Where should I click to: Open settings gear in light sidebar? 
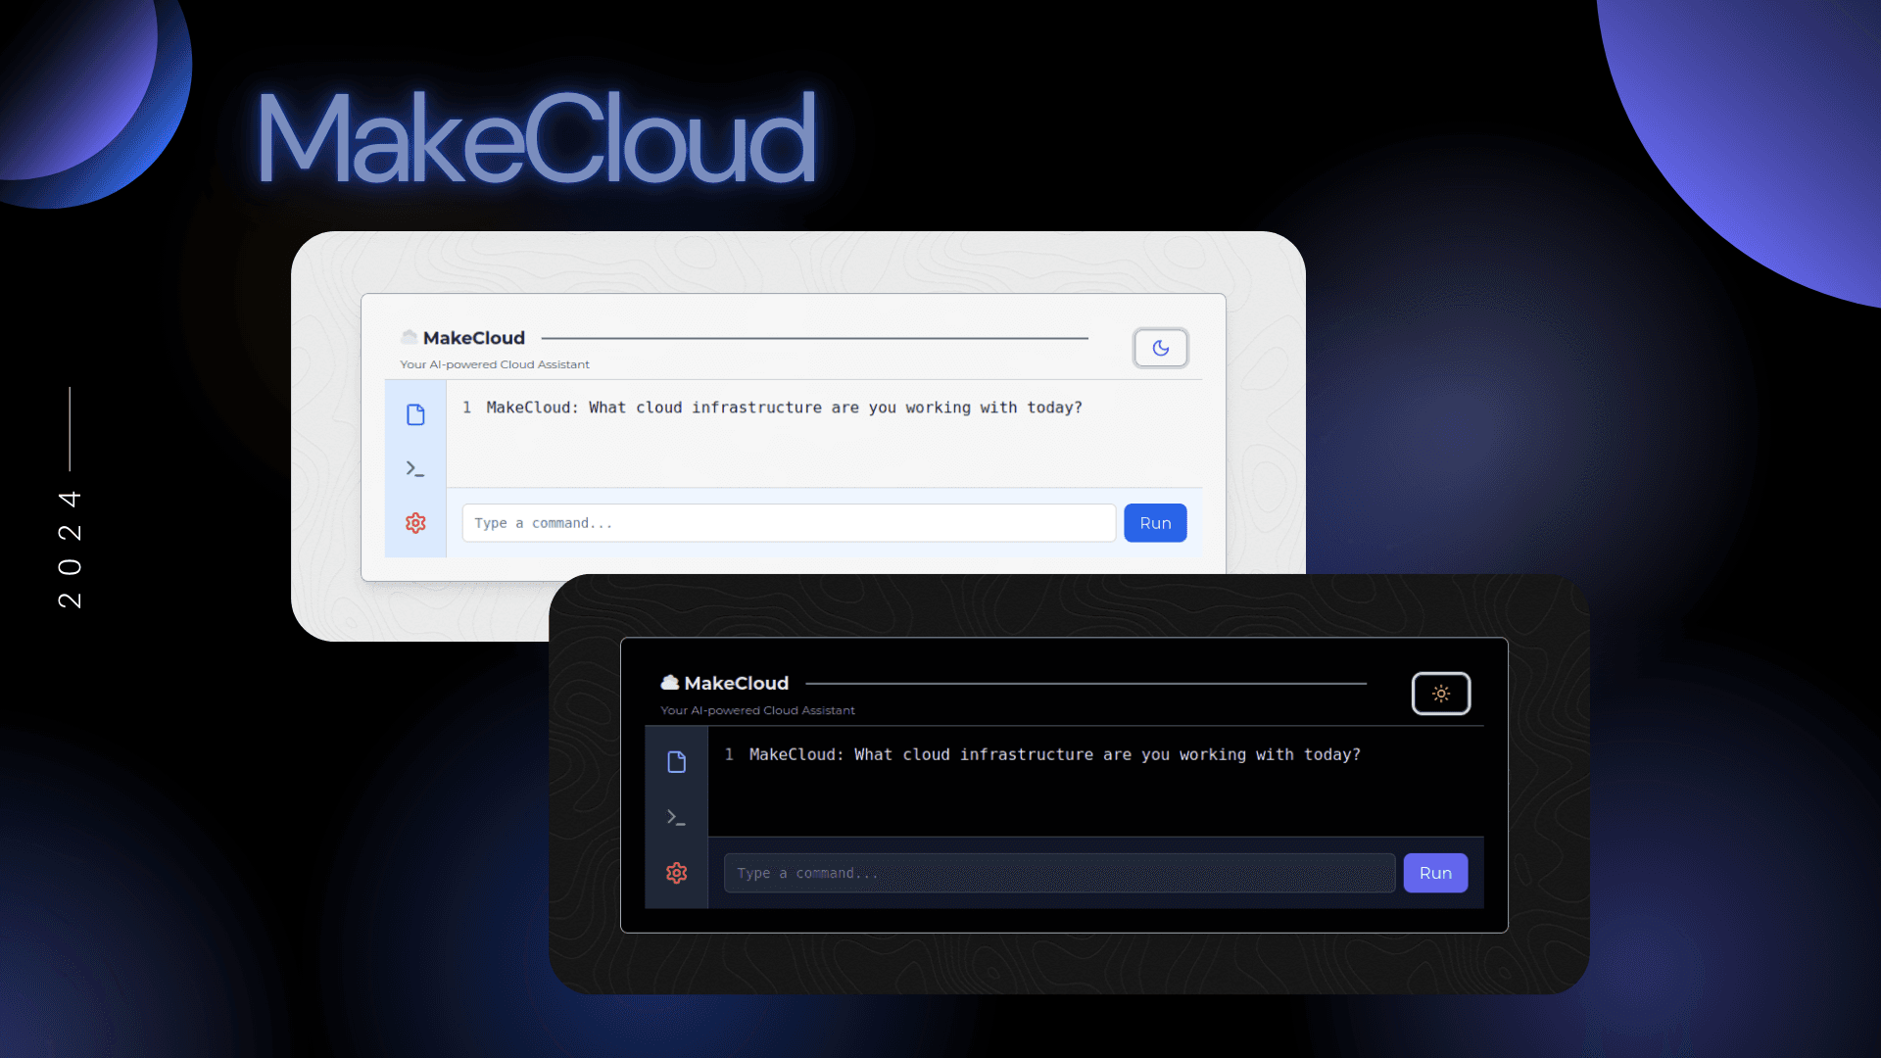[415, 523]
